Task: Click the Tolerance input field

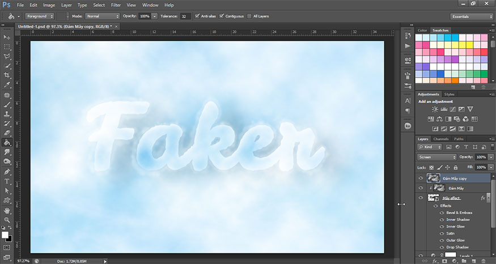Action: click(186, 16)
